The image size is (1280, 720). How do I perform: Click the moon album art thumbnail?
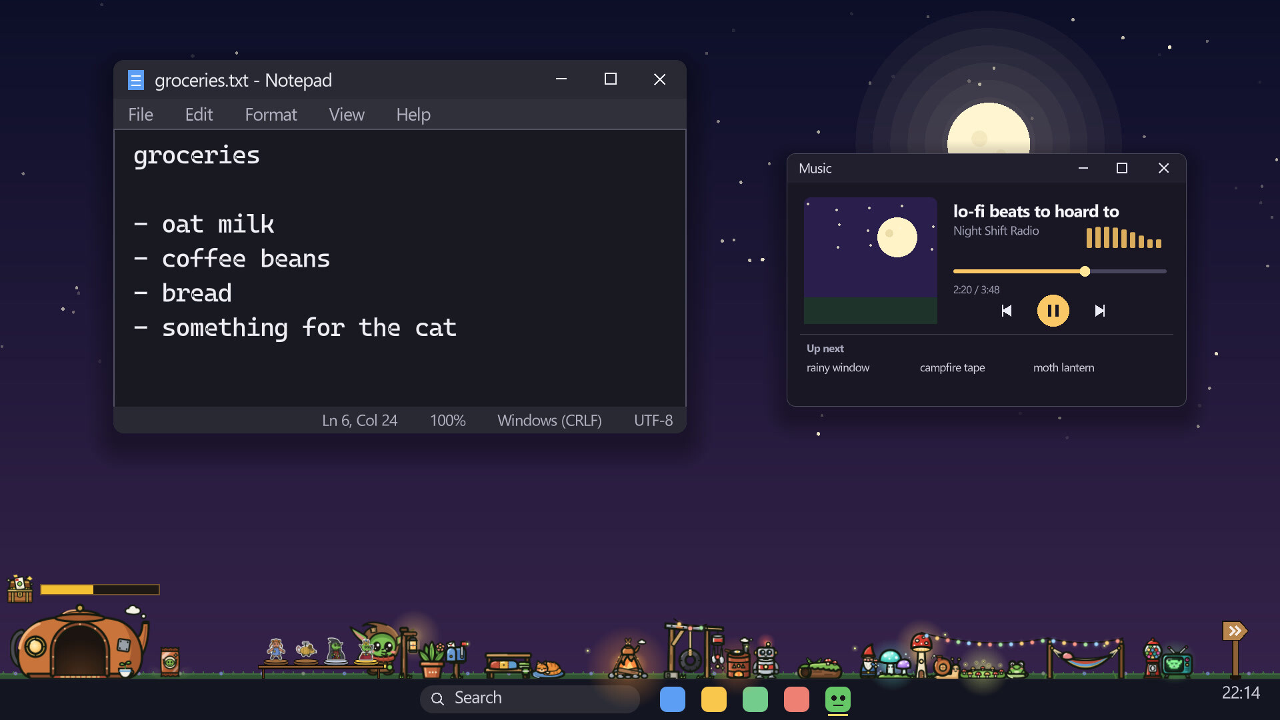[871, 261]
